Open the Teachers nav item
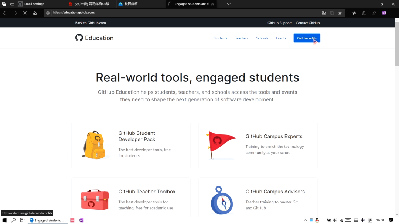Screen dimensions: 399x224 coord(242,38)
